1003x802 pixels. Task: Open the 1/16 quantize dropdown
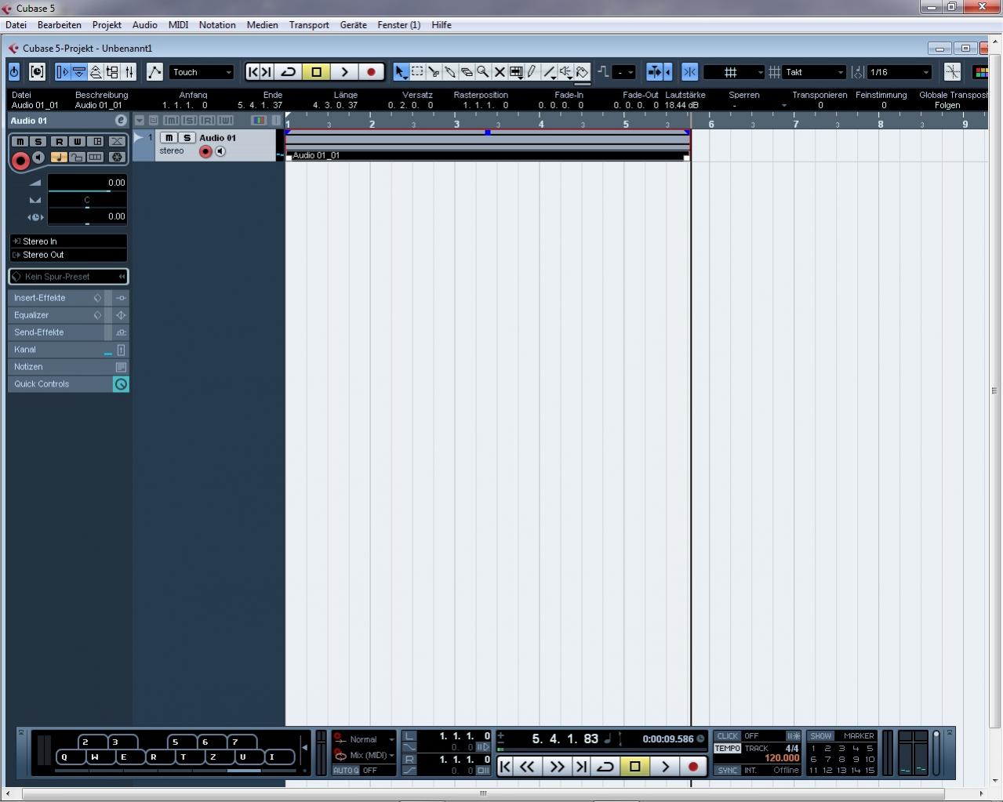click(x=899, y=72)
